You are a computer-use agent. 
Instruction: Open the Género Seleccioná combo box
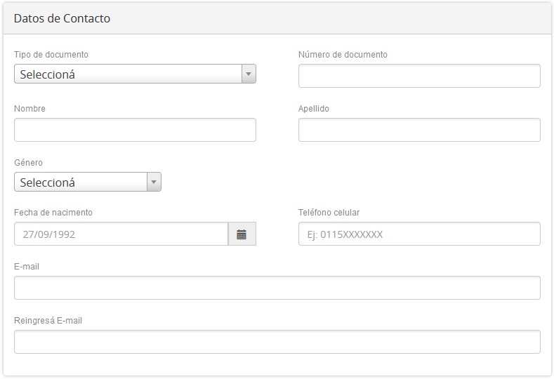81,182
